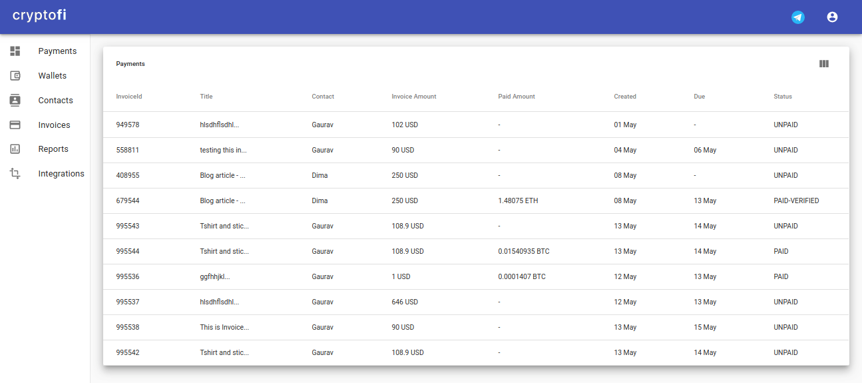862x383 pixels.
Task: Click the Contacts icon in sidebar
Action: [x=15, y=101]
